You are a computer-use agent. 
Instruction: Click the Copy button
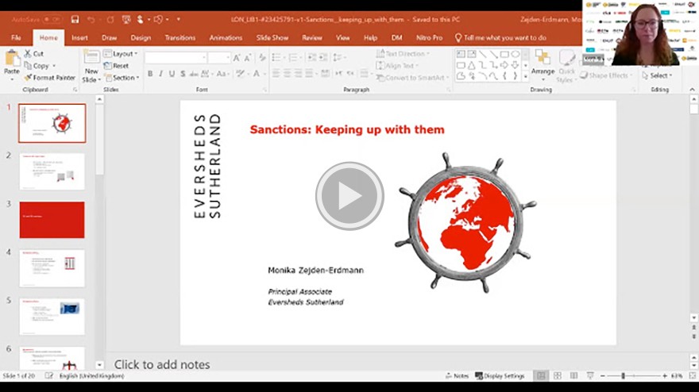[37, 66]
